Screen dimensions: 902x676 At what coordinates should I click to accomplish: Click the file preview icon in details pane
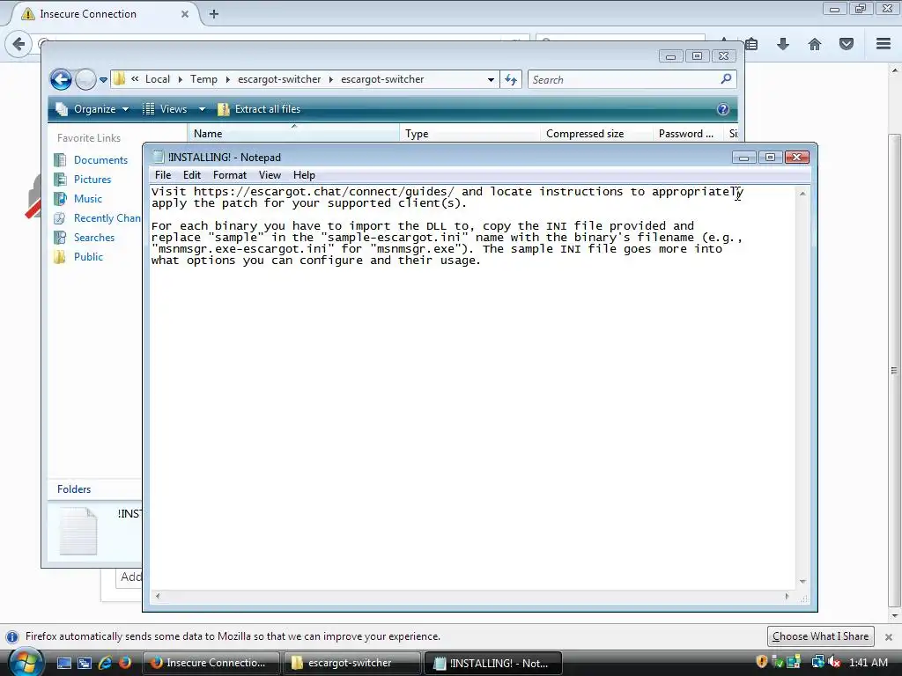[x=78, y=531]
